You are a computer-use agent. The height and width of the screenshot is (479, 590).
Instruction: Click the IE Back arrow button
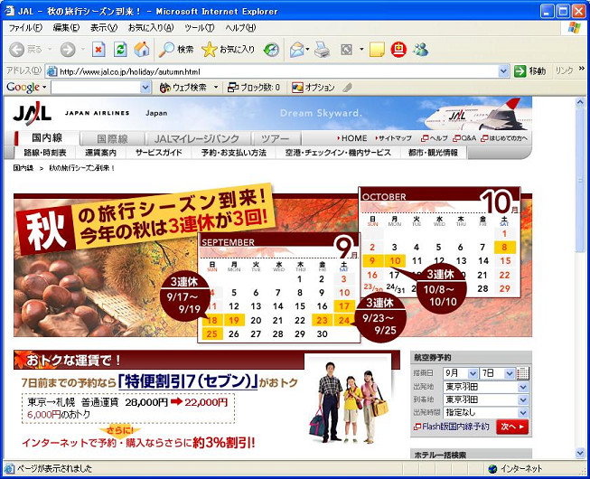16,50
